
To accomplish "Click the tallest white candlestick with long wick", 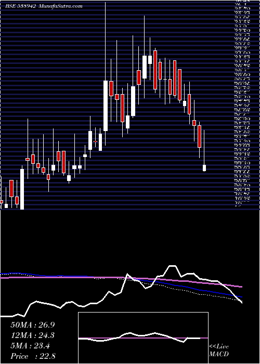I will pos(106,106).
